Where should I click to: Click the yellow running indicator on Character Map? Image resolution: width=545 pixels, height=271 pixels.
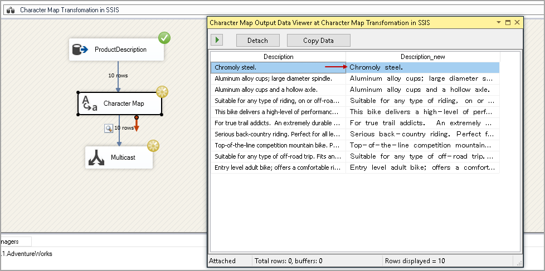[162, 91]
